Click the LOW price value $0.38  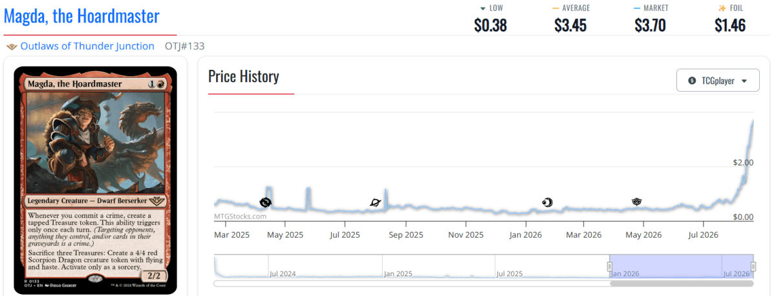click(x=490, y=25)
